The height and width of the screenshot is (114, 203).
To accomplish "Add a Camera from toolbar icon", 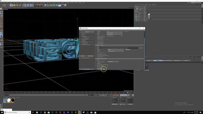I will tap(62, 5).
